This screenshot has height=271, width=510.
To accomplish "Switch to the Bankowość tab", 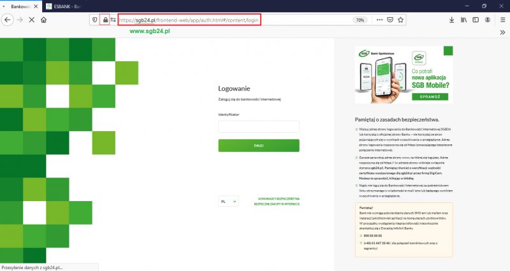I will click(x=20, y=6).
